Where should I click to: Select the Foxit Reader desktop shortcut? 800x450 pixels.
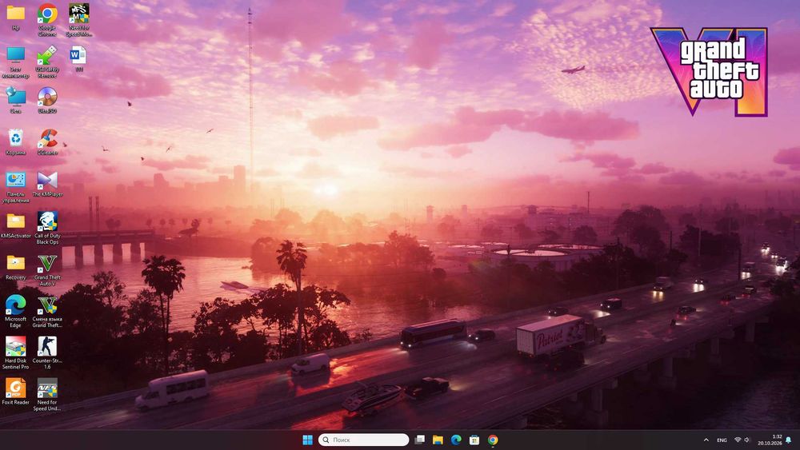pos(16,392)
